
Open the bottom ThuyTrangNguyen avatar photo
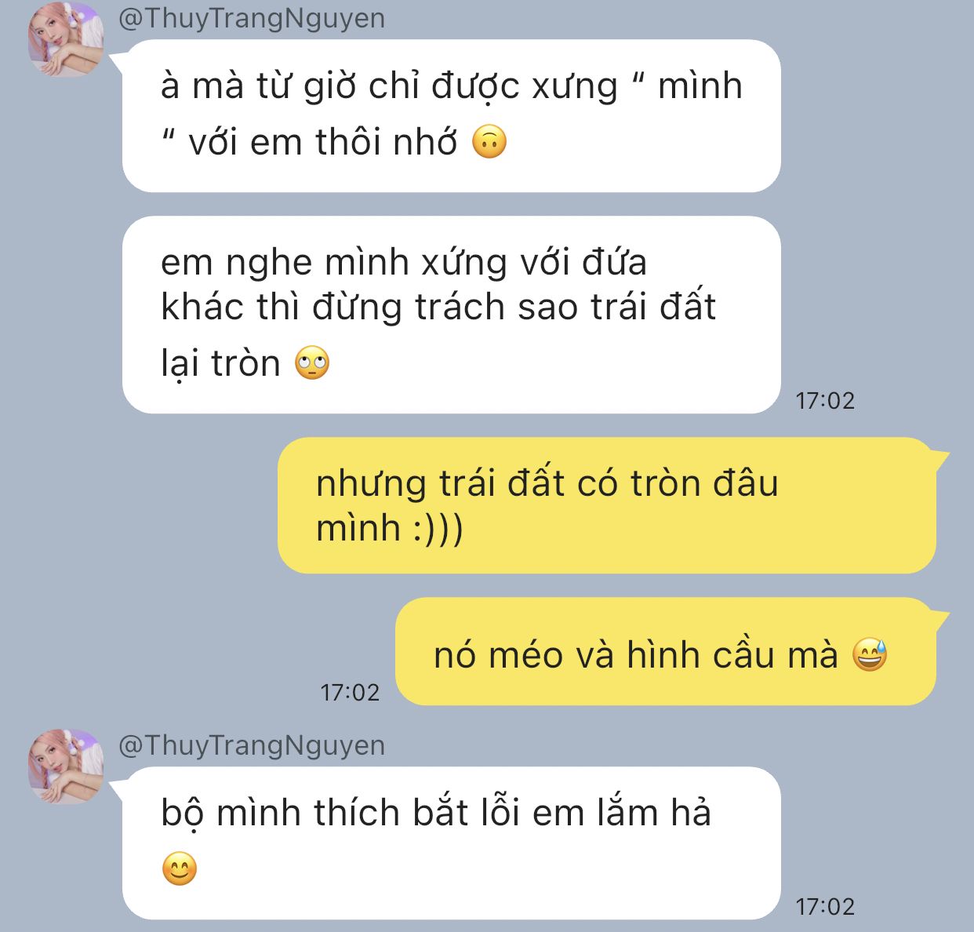[65, 766]
